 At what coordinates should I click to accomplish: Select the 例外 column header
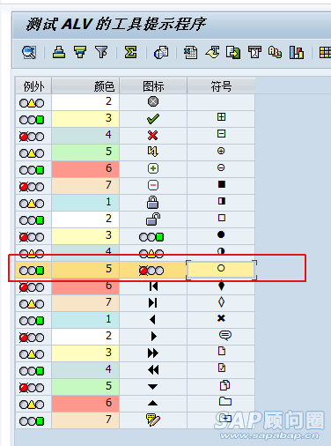tap(33, 86)
